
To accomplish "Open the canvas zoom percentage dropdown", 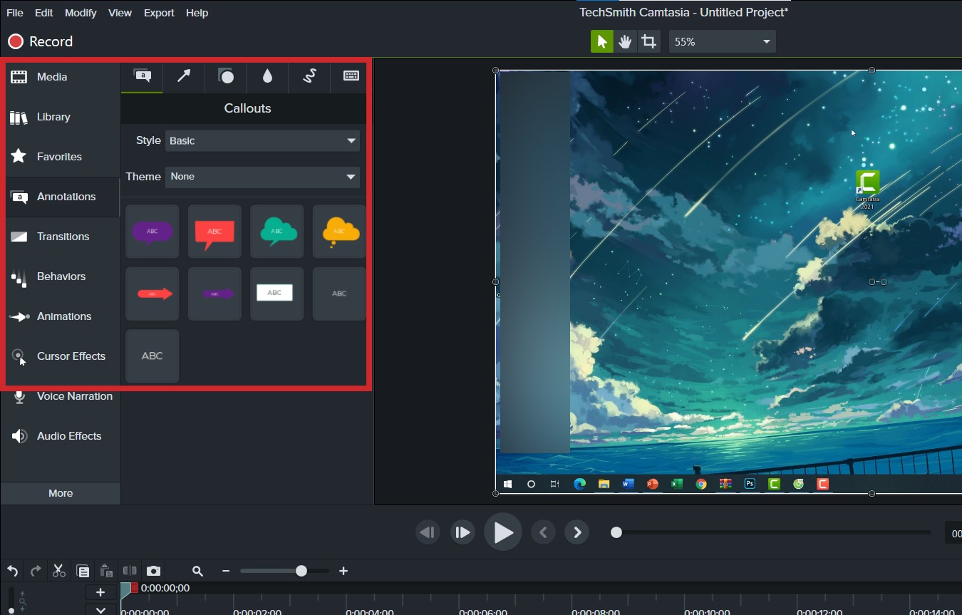I will (722, 41).
